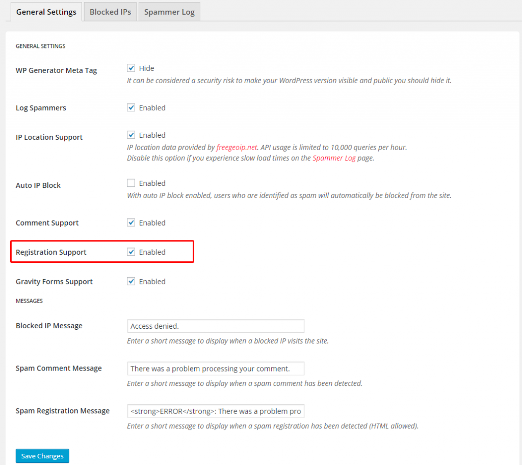
Task: Toggle the IP Location Support checkbox
Action: [x=131, y=135]
